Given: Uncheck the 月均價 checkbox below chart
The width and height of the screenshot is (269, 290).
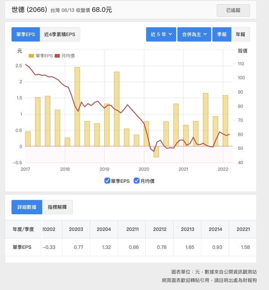Looking at the screenshot, I should click(x=136, y=181).
